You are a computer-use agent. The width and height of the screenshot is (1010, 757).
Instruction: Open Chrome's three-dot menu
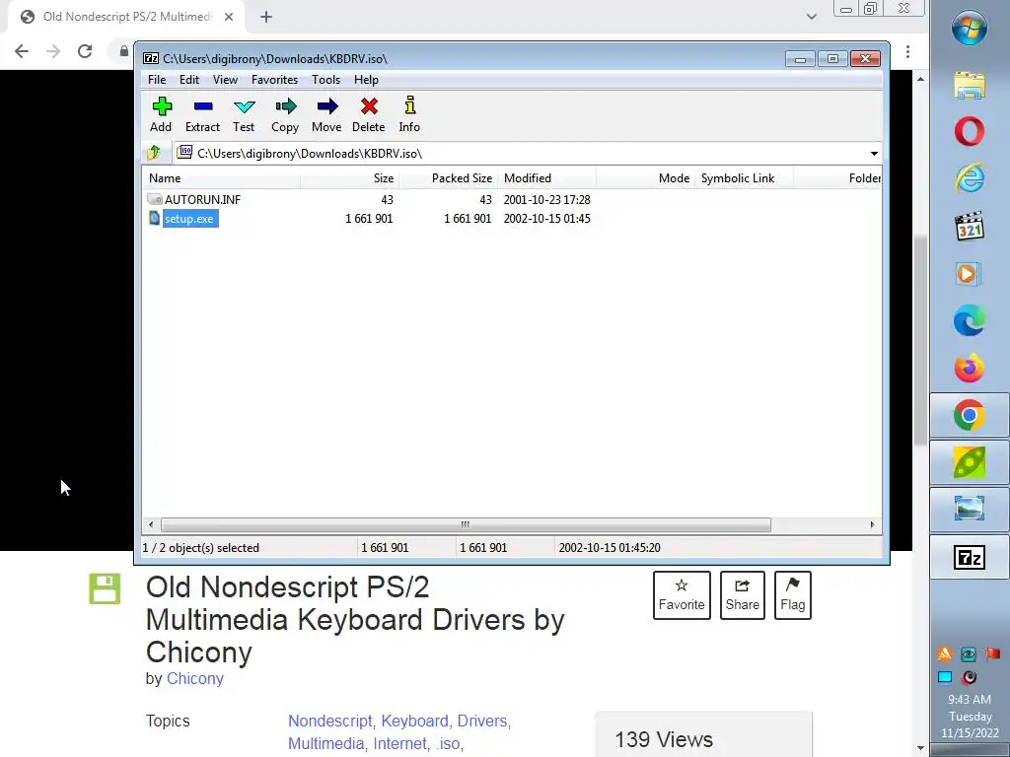tap(907, 51)
